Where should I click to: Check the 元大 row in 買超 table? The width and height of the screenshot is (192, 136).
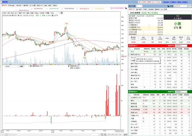point(129,52)
